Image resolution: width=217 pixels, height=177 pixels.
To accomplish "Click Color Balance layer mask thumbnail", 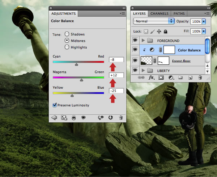I will [x=169, y=50].
